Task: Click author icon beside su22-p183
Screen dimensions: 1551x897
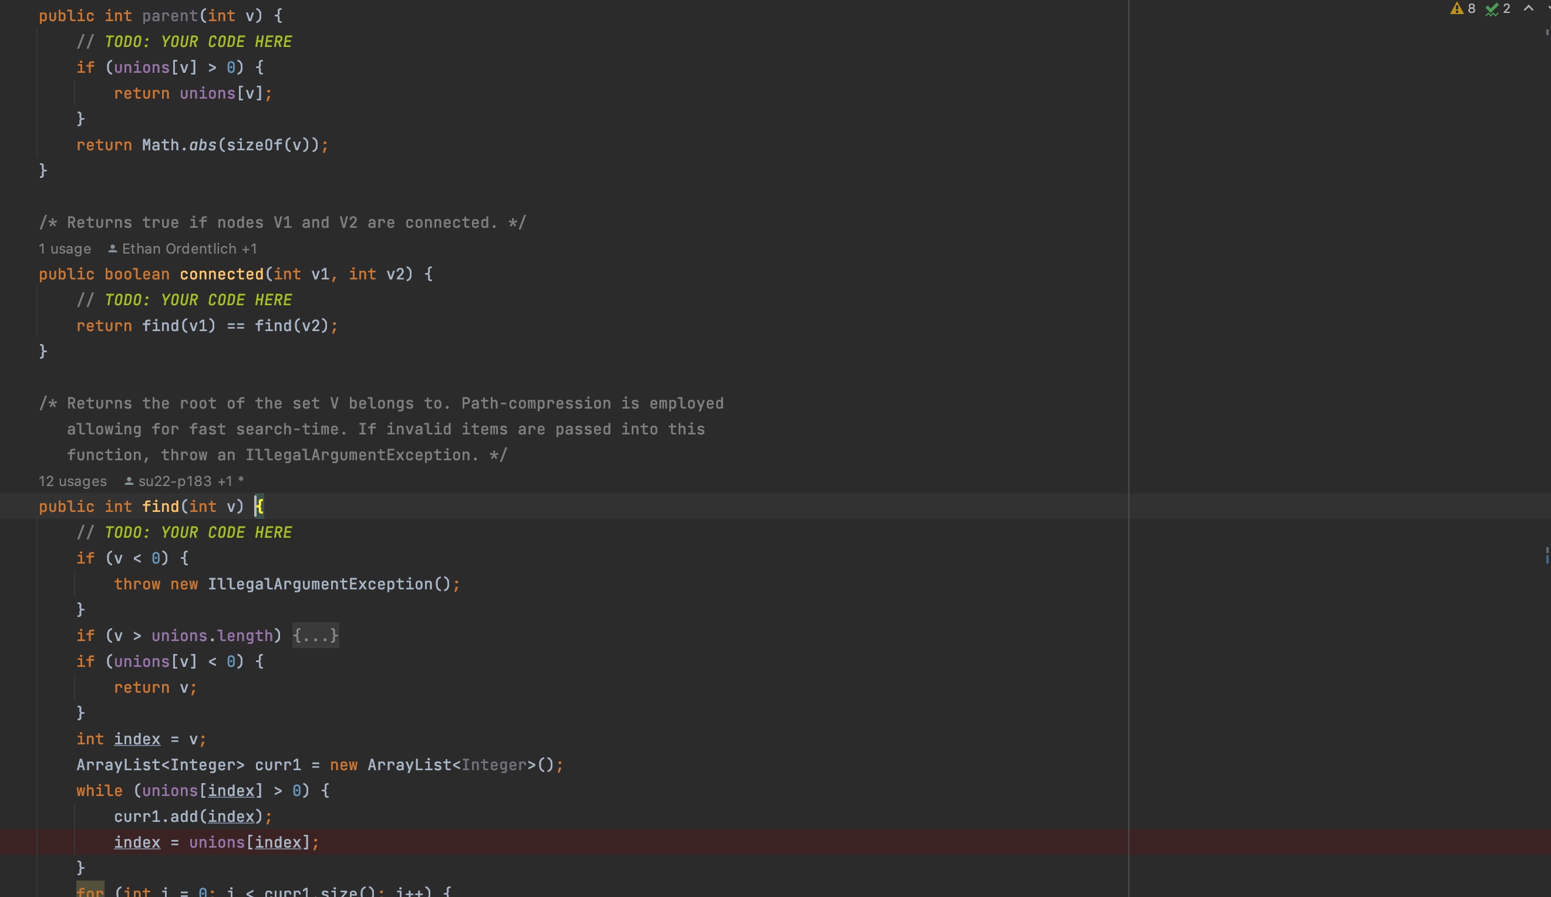Action: [x=129, y=481]
